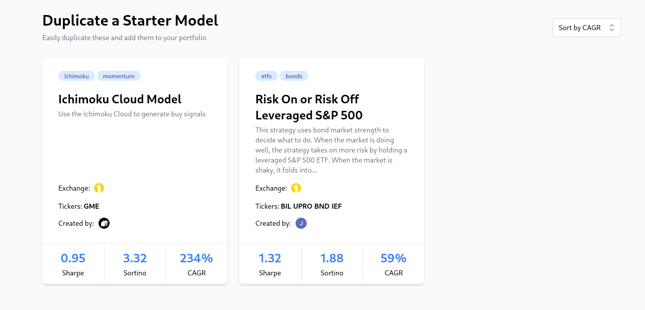Open creator avatar on Ichimoku Cloud Model card
This screenshot has width=645, height=310.
[x=104, y=223]
